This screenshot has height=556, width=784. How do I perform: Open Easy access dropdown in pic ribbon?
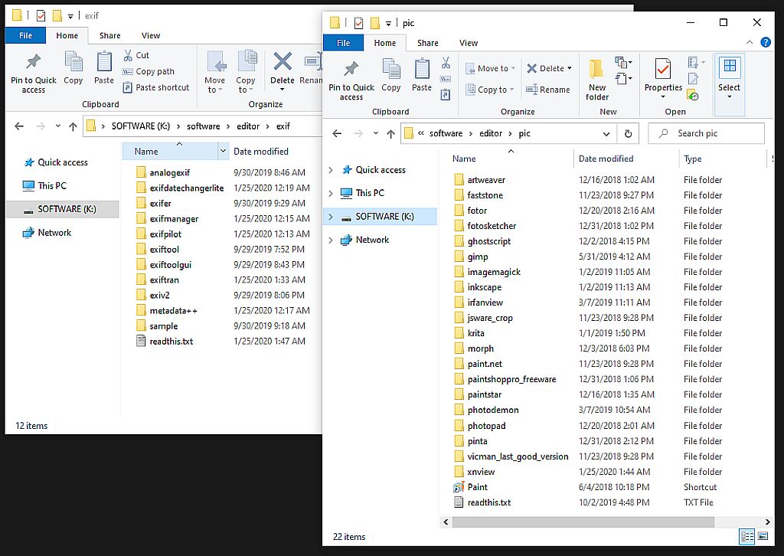[623, 79]
